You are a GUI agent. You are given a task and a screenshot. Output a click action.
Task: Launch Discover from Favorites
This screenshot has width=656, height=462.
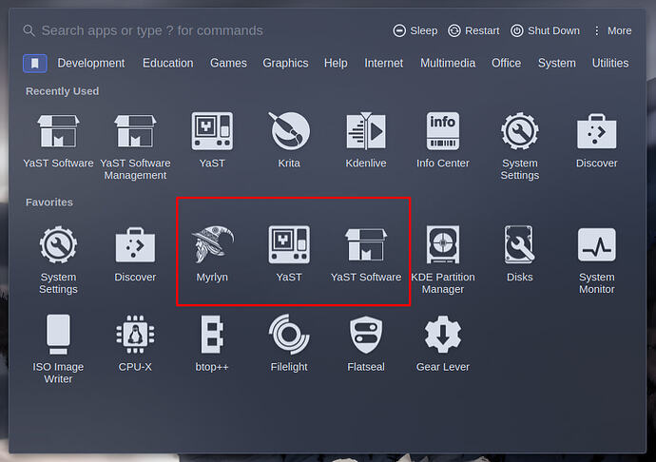tap(135, 255)
